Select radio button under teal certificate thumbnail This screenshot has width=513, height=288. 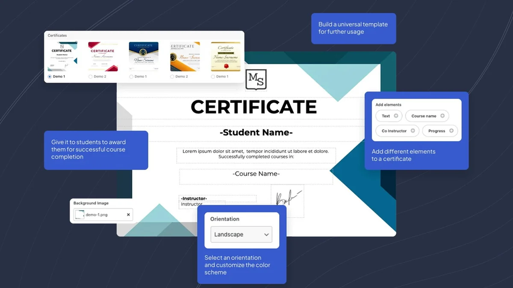pyautogui.click(x=50, y=76)
